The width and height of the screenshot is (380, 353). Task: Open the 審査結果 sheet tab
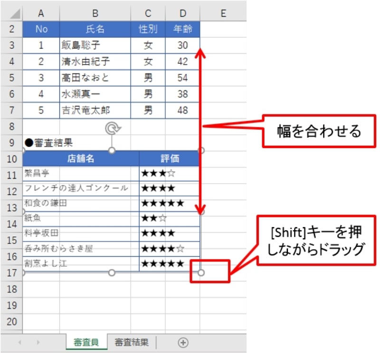pyautogui.click(x=132, y=342)
